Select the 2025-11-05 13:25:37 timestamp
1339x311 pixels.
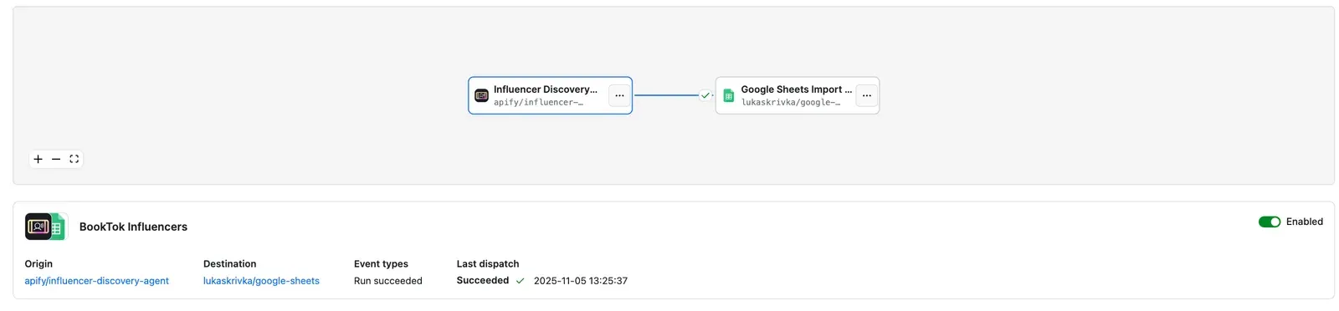coord(581,281)
